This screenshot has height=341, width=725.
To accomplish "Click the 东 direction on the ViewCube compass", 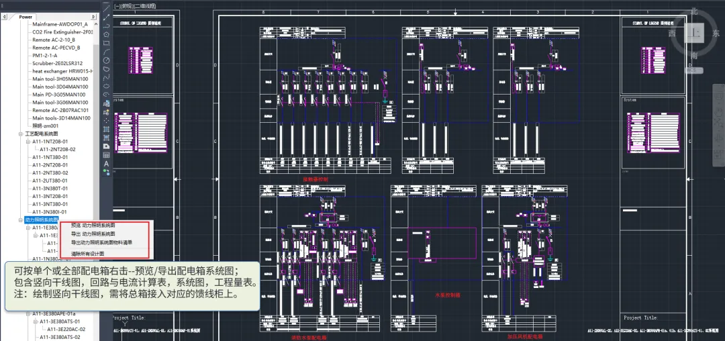I will click(716, 34).
